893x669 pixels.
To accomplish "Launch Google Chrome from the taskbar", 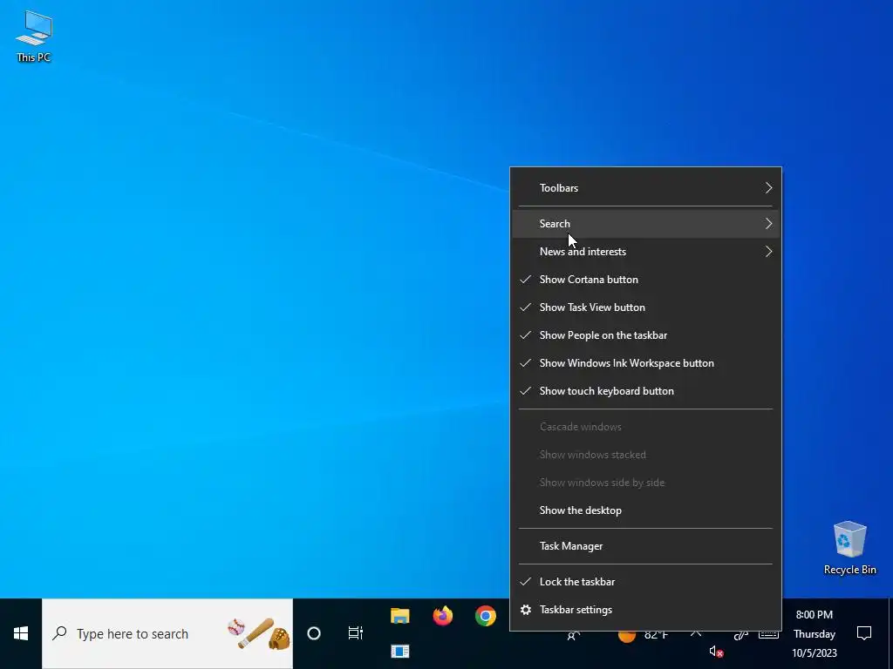I will coord(485,616).
